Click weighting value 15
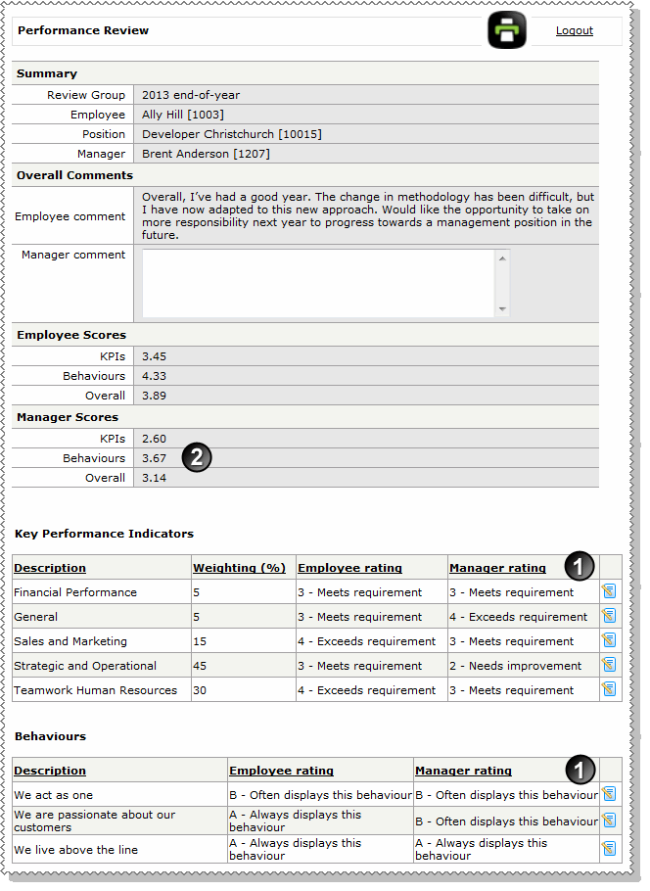650x891 pixels. click(x=200, y=641)
